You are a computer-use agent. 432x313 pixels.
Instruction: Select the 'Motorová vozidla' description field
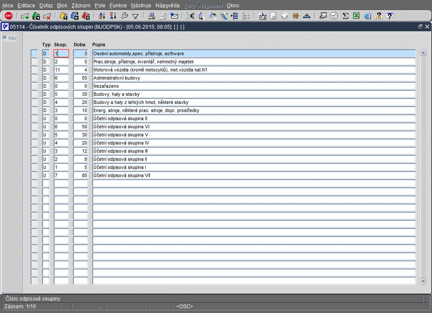[x=254, y=69]
